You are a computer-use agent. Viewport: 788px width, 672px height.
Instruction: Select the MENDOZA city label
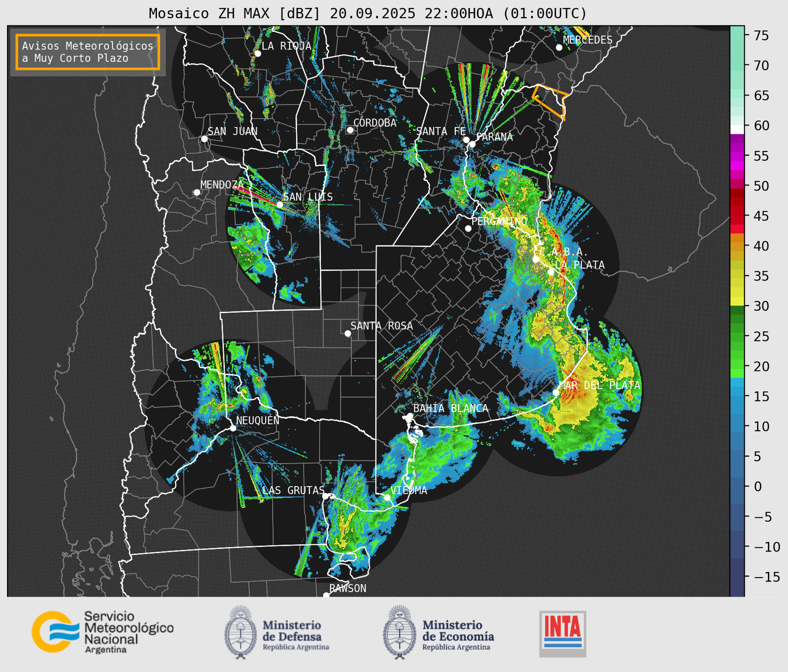[x=222, y=185]
